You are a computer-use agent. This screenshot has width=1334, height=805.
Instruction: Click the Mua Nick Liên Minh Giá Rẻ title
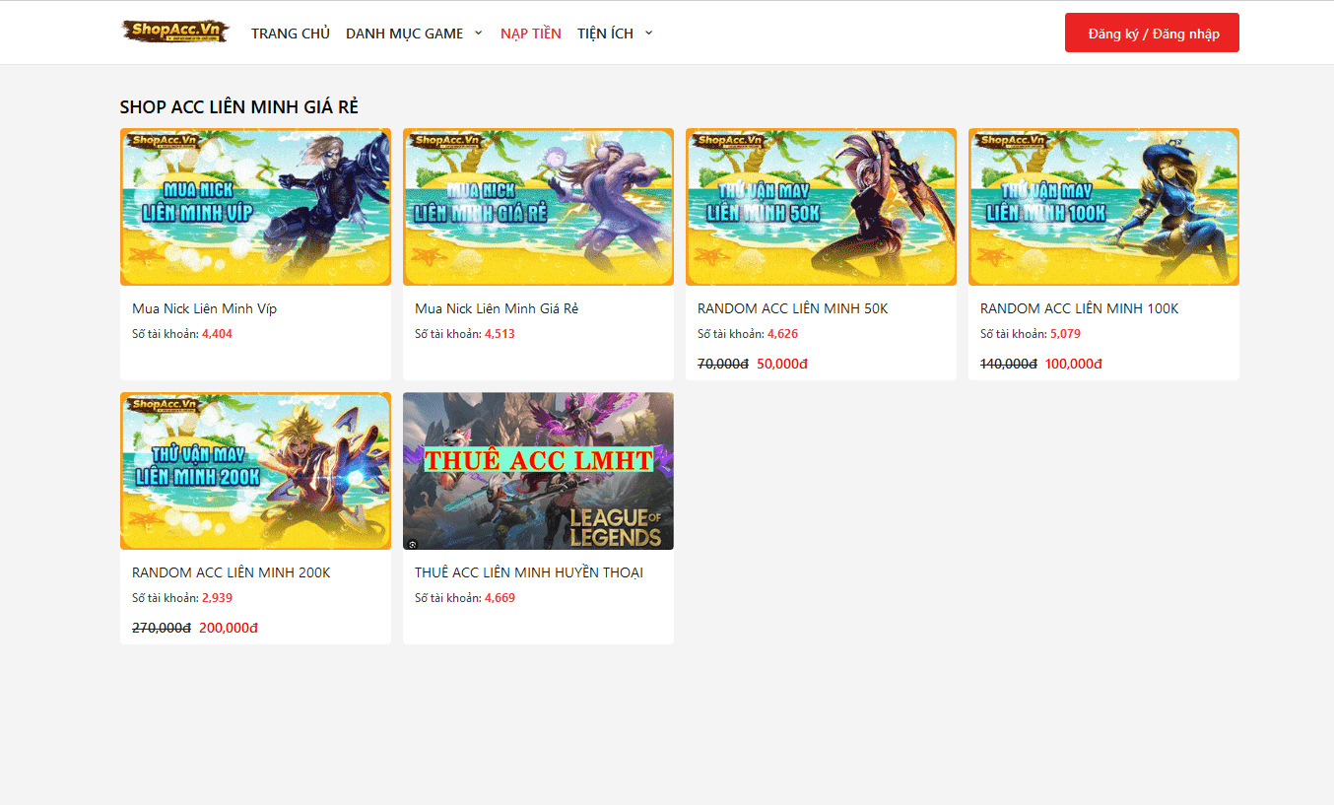497,308
